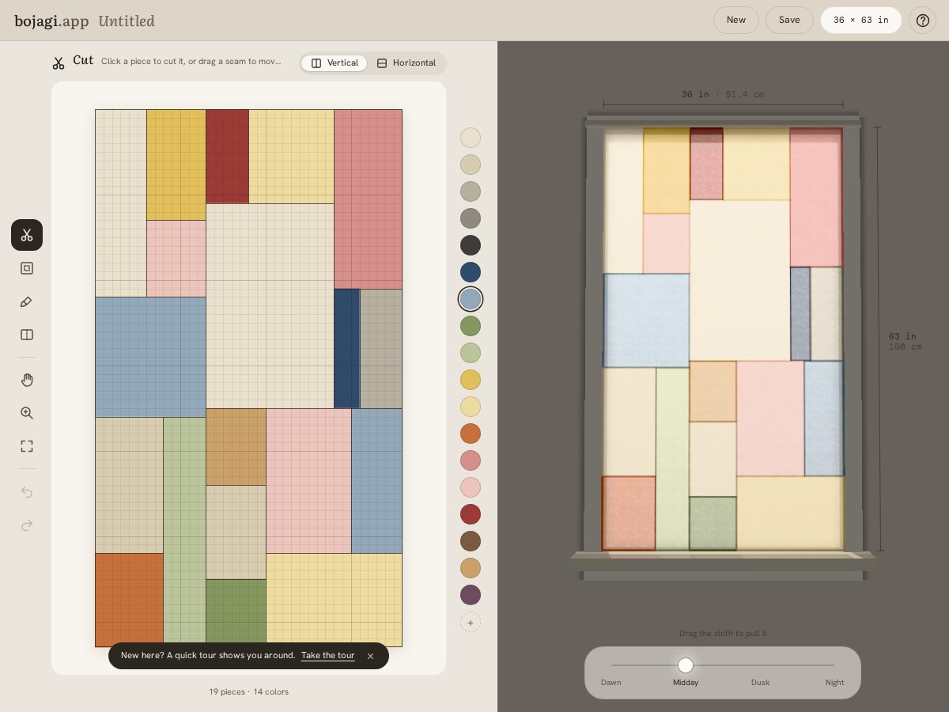Click the New button
The width and height of the screenshot is (949, 712).
click(736, 20)
